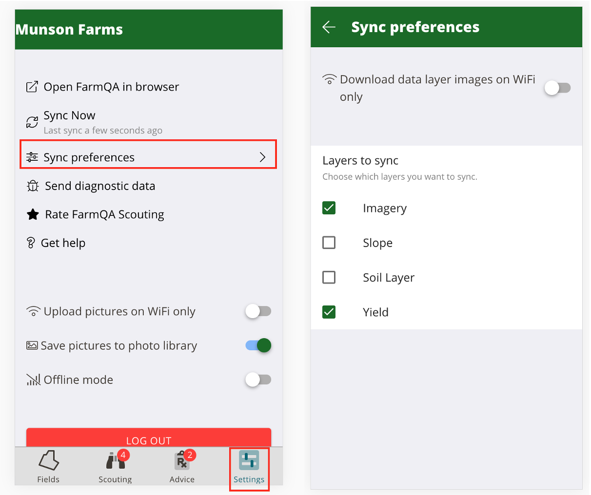The image size is (591, 495).
Task: Click the WiFi icon beside Download data layer images
Action: (330, 79)
